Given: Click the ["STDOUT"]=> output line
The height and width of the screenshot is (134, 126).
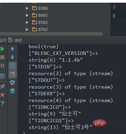Looking at the screenshot, I should (x=47, y=80).
